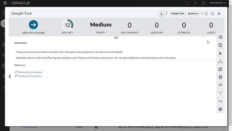Open the History drawer clock icon
The image size is (232, 131).
pyautogui.click(x=220, y=109)
